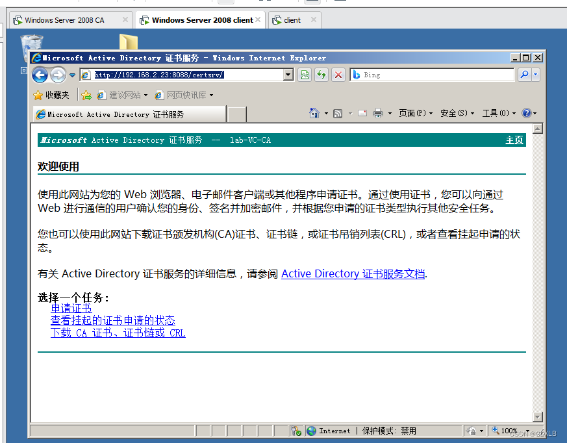This screenshot has height=443, width=567.
Task: Click 保护模式: 禁用 status text
Action: pos(389,431)
